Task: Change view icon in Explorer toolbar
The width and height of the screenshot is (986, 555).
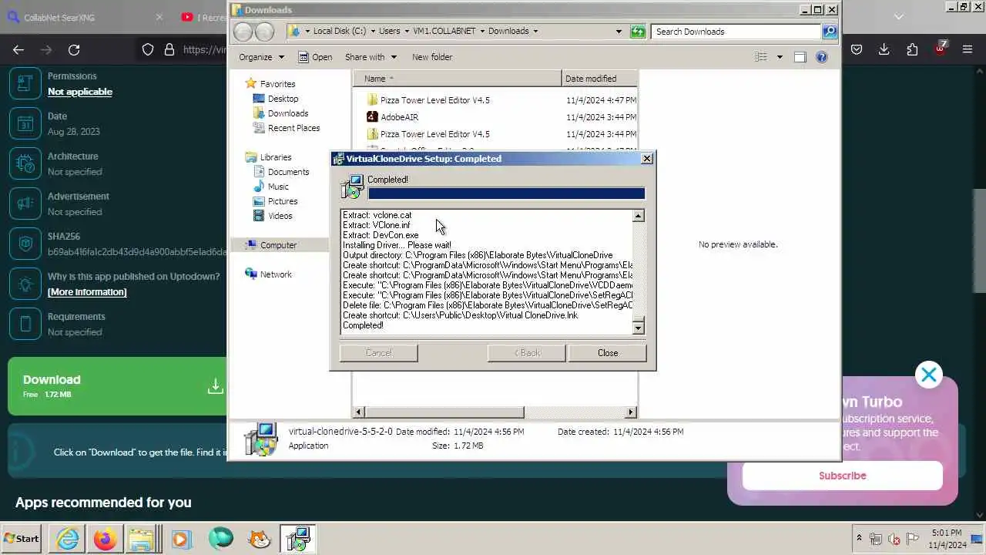Action: click(761, 57)
